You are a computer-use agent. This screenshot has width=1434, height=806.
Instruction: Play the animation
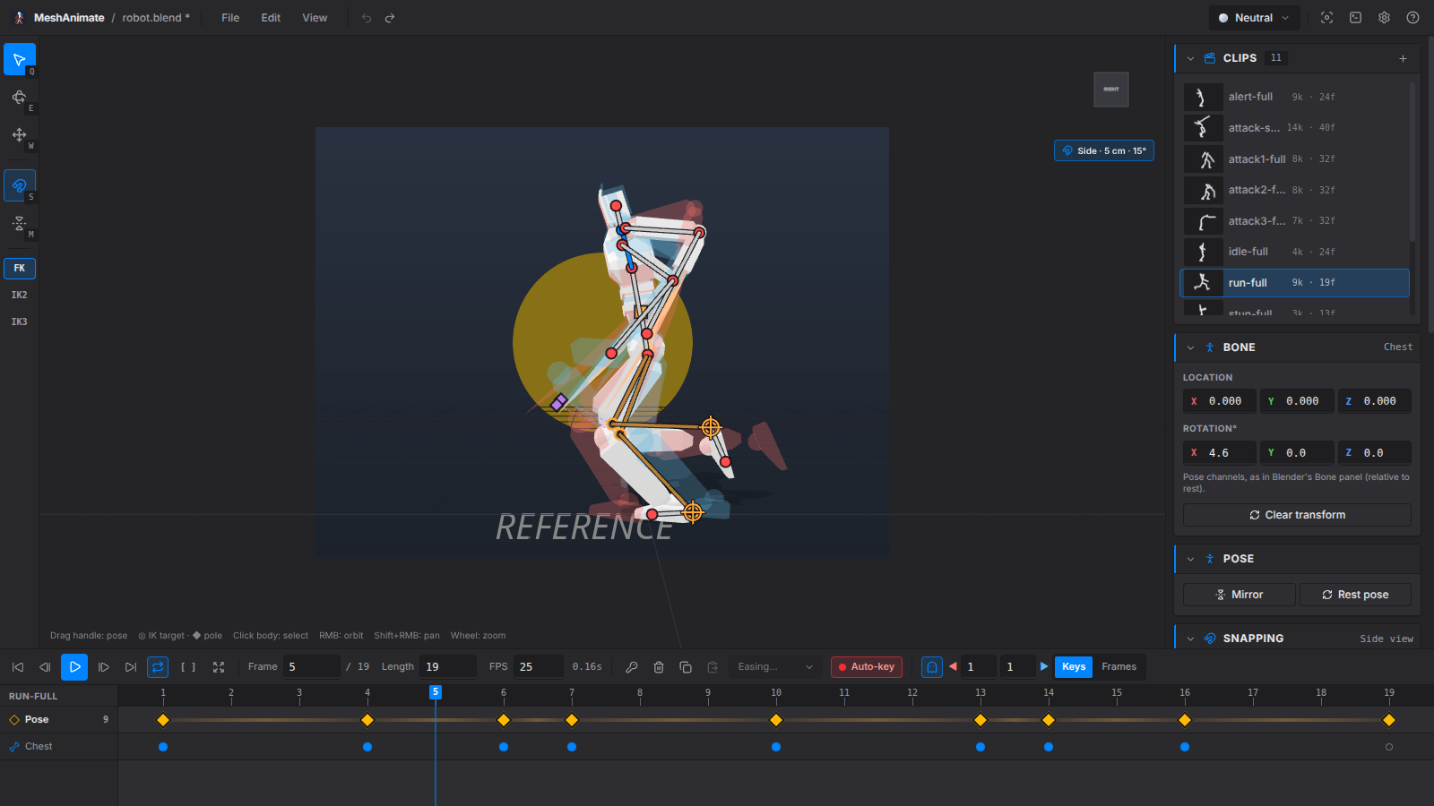[74, 667]
